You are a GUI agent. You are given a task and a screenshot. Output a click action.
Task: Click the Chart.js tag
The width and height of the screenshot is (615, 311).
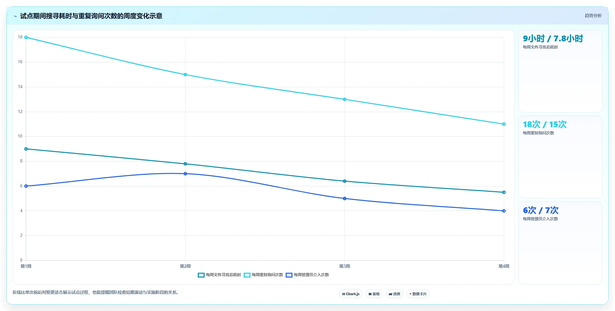(x=351, y=294)
